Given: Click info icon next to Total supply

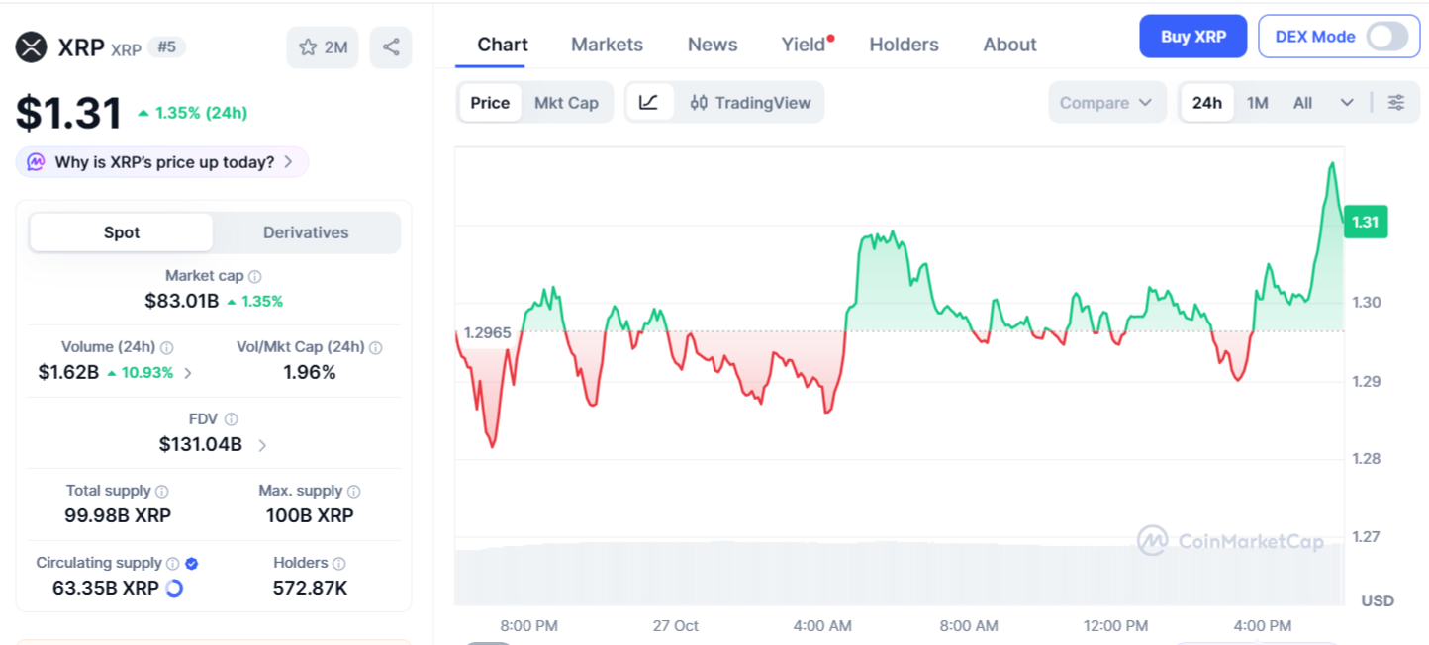Looking at the screenshot, I should (x=162, y=491).
